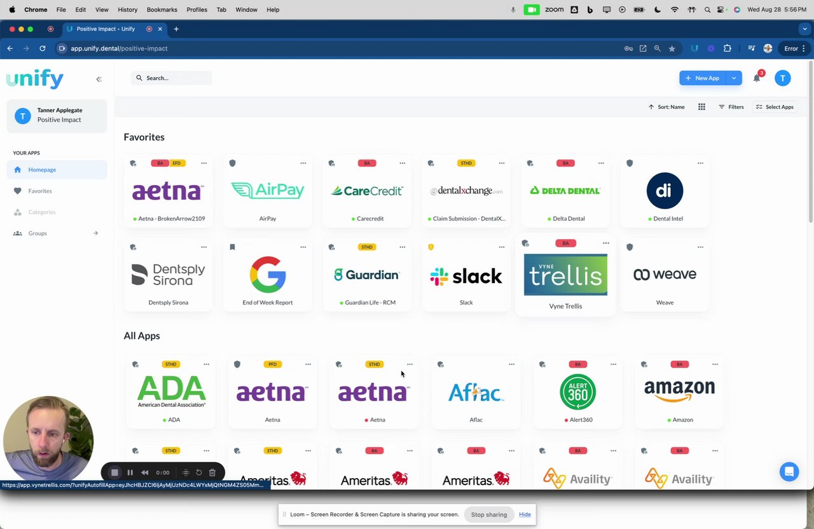Open three-dot menu on the Vyne Trellis card
Viewport: 814px width, 529px height.
tap(605, 244)
